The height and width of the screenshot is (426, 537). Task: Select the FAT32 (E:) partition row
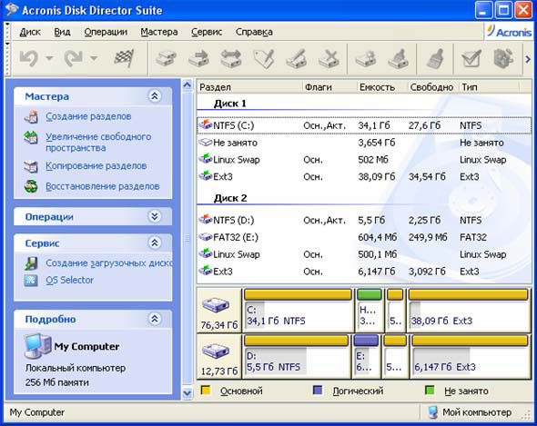(x=364, y=237)
